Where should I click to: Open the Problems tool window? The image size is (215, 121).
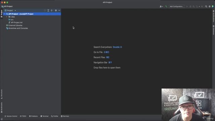click(33, 116)
